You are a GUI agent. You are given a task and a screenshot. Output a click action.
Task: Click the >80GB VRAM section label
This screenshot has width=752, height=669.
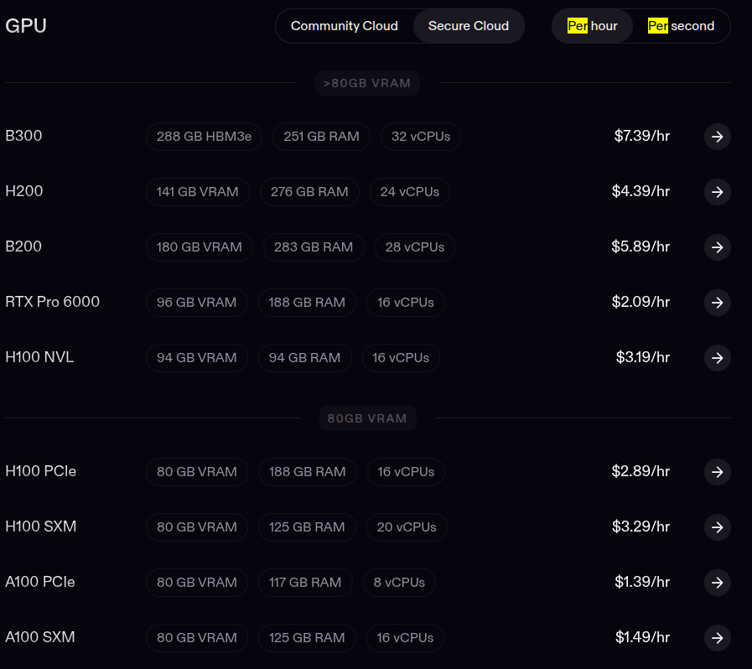[367, 83]
